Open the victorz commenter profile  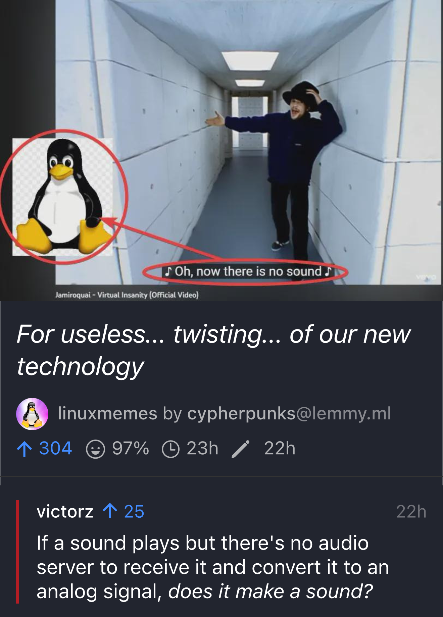click(x=65, y=512)
